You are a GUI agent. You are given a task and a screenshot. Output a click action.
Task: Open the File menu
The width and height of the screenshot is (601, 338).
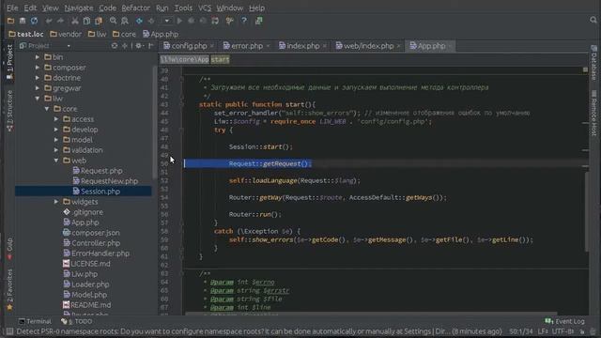pyautogui.click(x=12, y=8)
